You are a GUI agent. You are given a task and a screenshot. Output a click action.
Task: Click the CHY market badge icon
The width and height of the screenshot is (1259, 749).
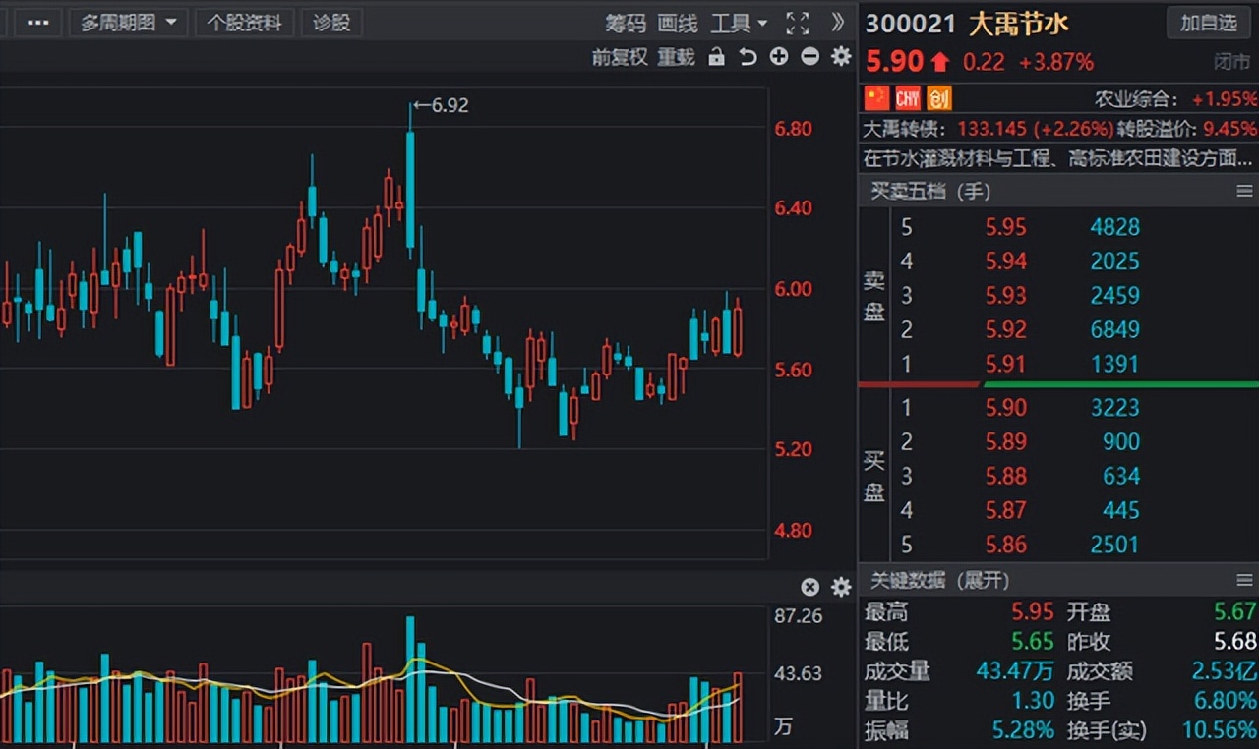pyautogui.click(x=906, y=97)
